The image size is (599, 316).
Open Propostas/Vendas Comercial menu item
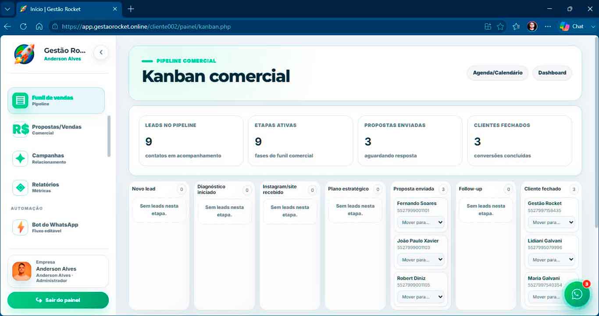[x=56, y=129]
